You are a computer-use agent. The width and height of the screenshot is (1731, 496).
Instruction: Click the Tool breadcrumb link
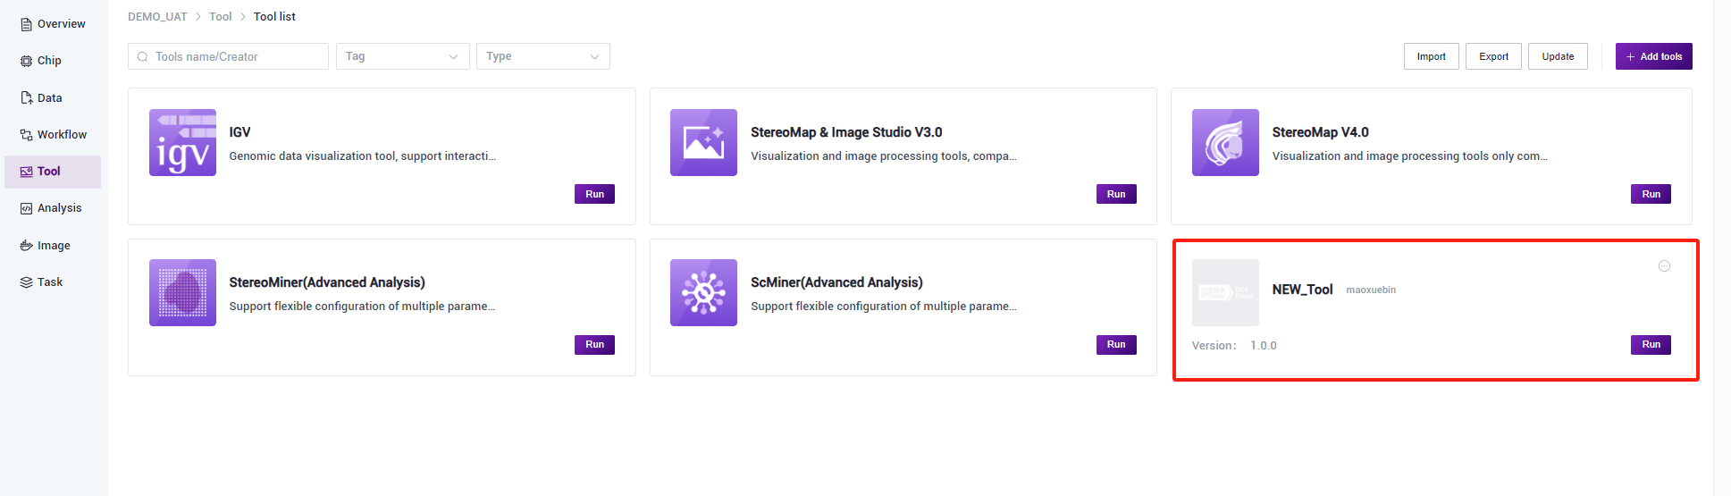[x=220, y=17]
